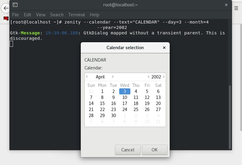
Task: Select highlighted day 3 in calendar
Action: 125,91
